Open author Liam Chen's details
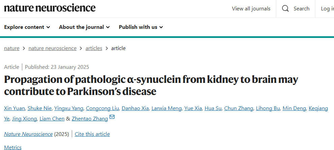Viewport: 334px width, 150px height. (x=52, y=119)
